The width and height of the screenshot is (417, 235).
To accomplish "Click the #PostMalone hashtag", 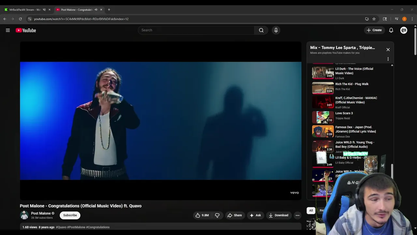I will pyautogui.click(x=76, y=227).
